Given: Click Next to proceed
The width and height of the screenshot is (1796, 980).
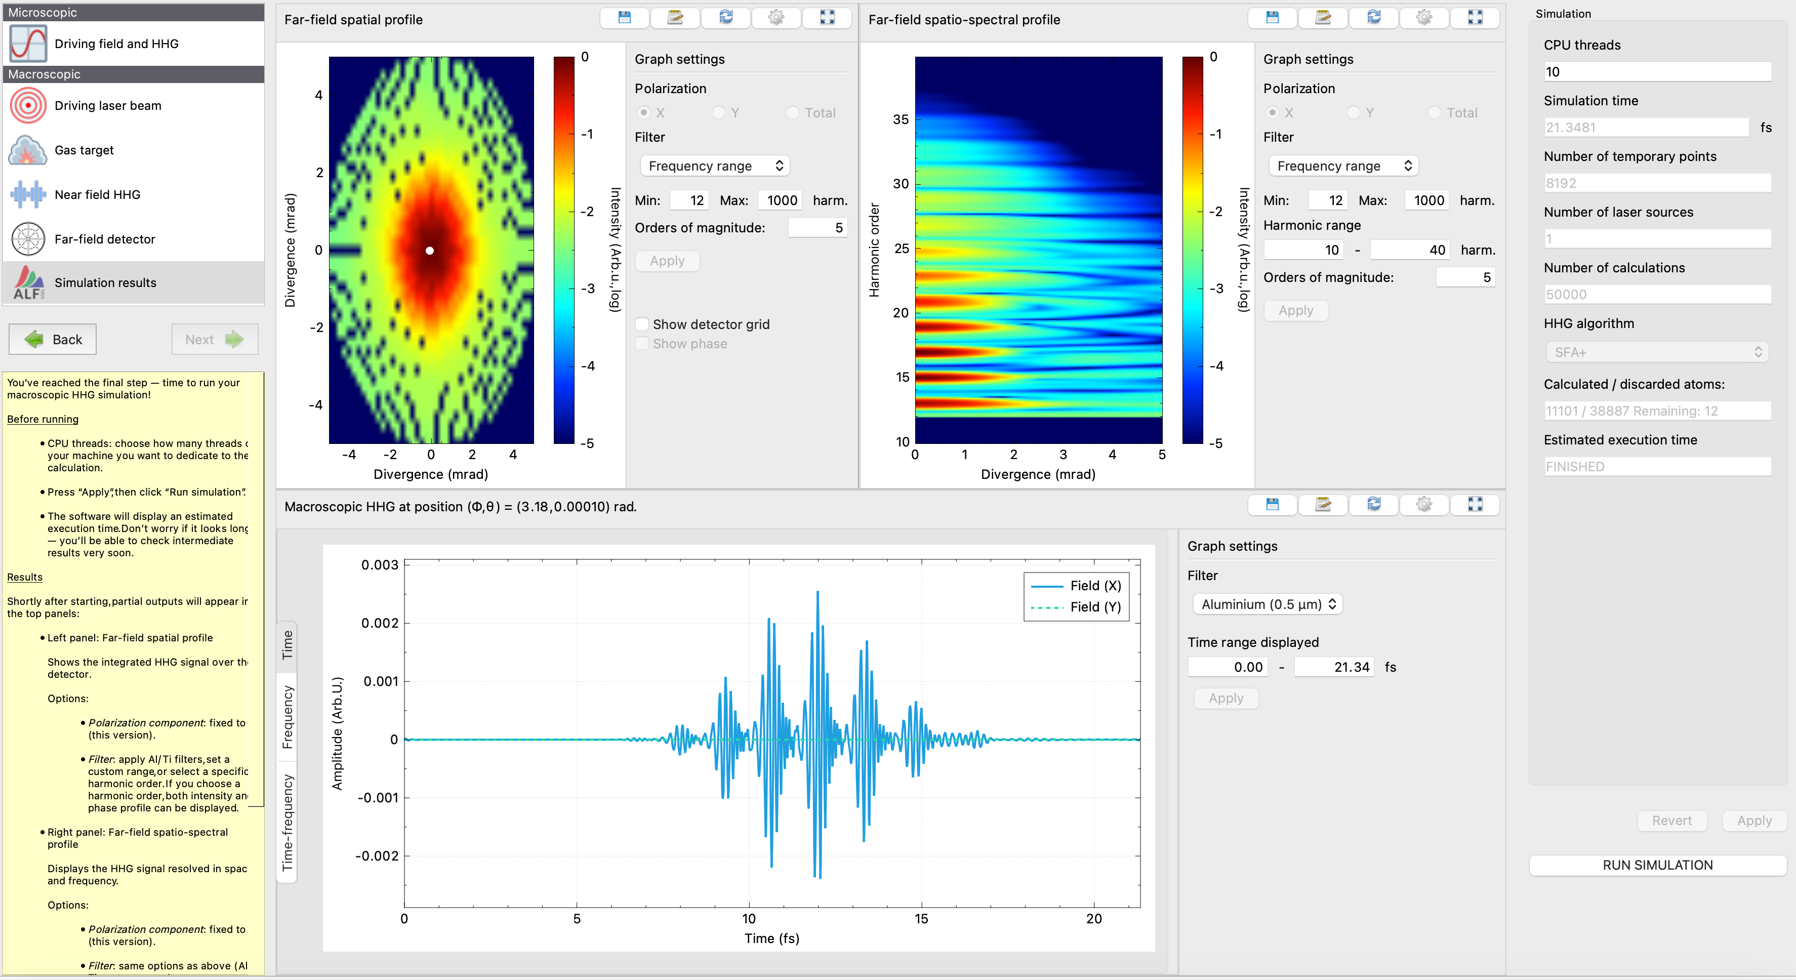Looking at the screenshot, I should [214, 339].
